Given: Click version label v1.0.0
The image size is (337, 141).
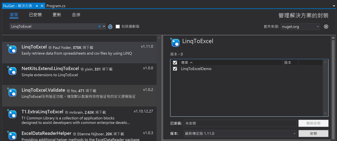Looking at the screenshot, I should [x=148, y=68].
